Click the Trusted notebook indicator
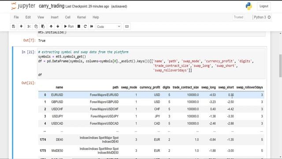Viewport: 282px width, 159px height. point(238,17)
